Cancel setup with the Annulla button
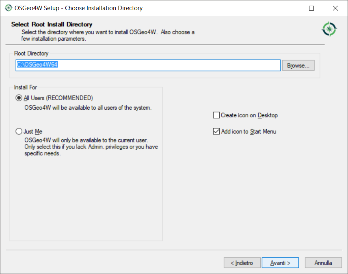The height and width of the screenshot is (274, 348). coord(323,263)
